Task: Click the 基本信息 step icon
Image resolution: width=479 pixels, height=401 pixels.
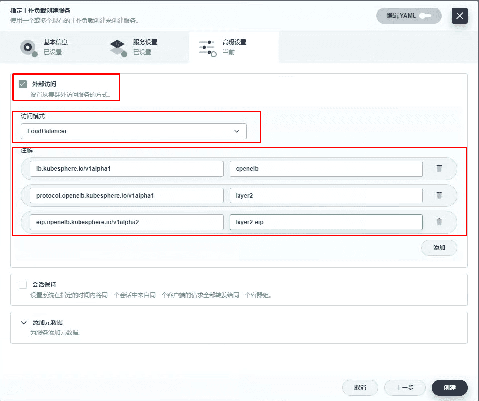Action: pyautogui.click(x=28, y=48)
